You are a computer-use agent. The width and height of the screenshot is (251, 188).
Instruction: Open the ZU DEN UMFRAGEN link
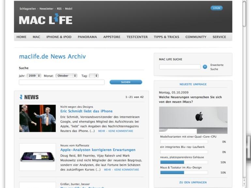193,182
